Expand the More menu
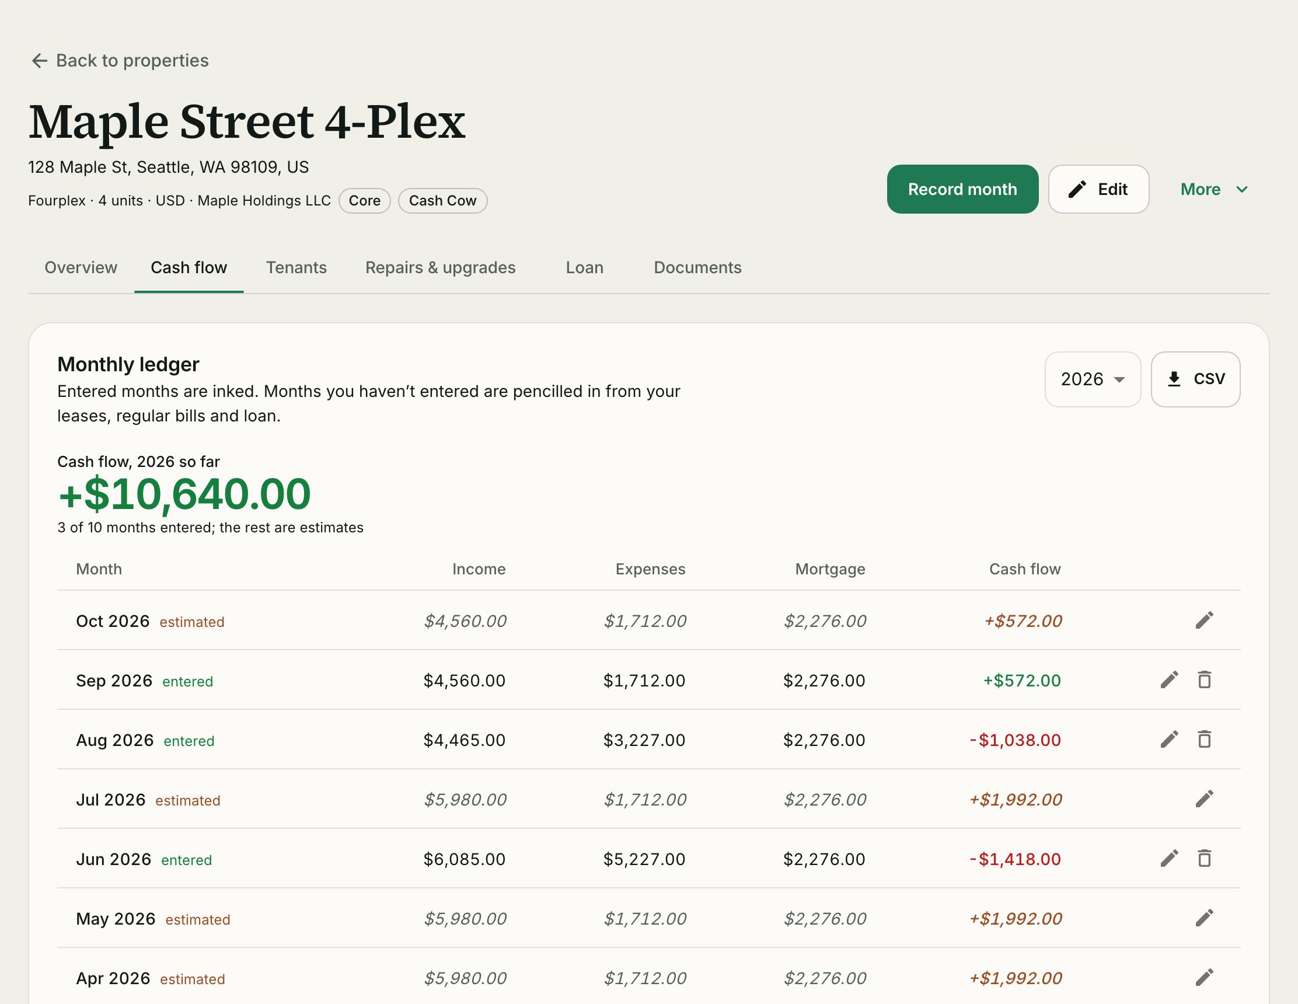 pos(1214,190)
